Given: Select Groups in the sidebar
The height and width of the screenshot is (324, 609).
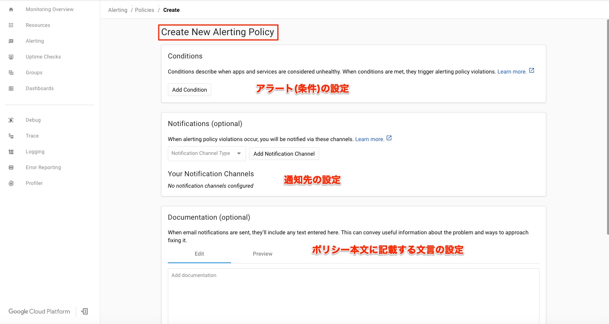Looking at the screenshot, I should tap(34, 72).
